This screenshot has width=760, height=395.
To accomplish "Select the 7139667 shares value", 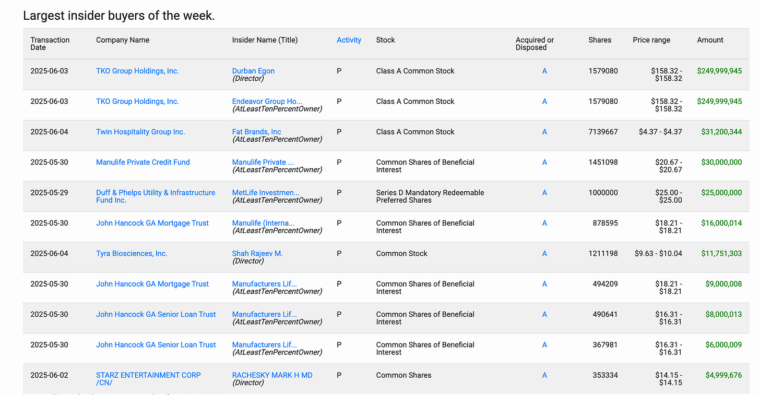I will (x=603, y=132).
